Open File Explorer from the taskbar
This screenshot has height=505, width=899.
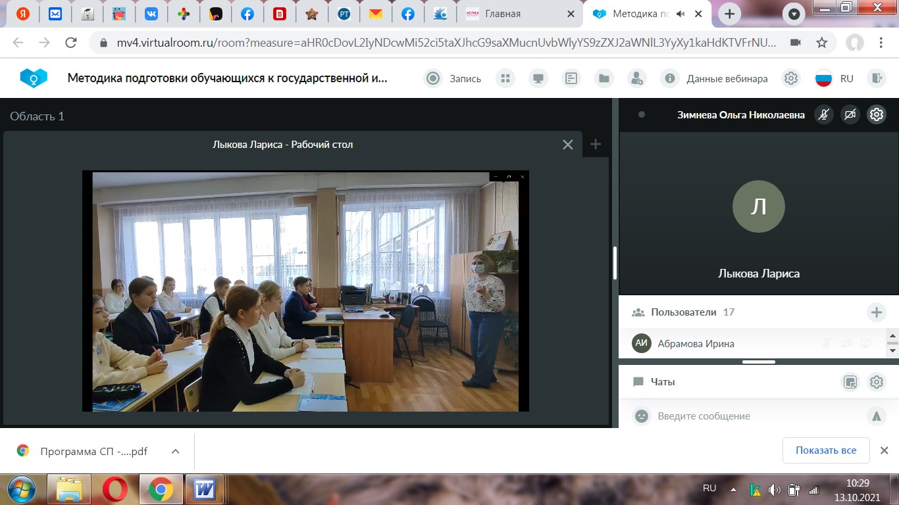coord(69,489)
